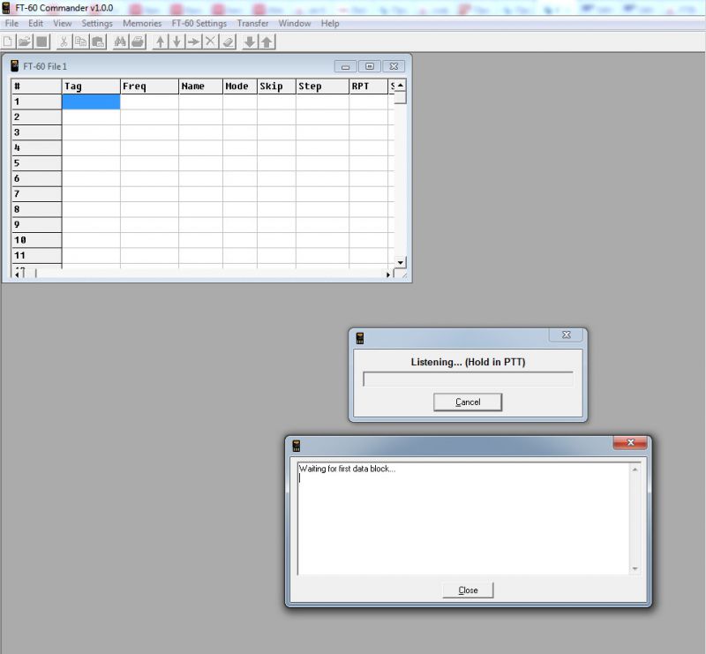The height and width of the screenshot is (654, 706).
Task: Close the Listening dialog with its X
Action: point(566,335)
